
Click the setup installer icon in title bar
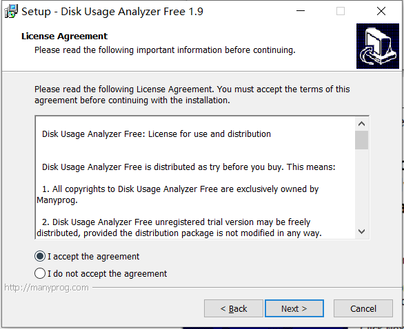(x=11, y=11)
